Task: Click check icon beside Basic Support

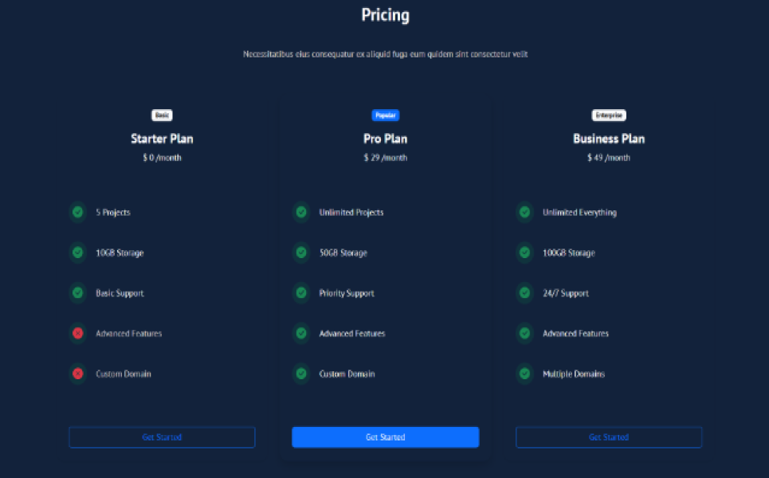Action: [77, 293]
